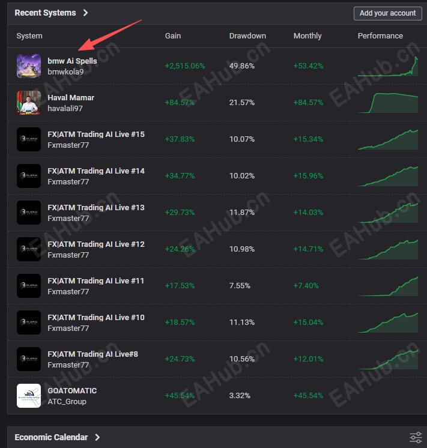
Task: Select FX|ATM Trading AI Live #14 system
Action: coord(96,171)
